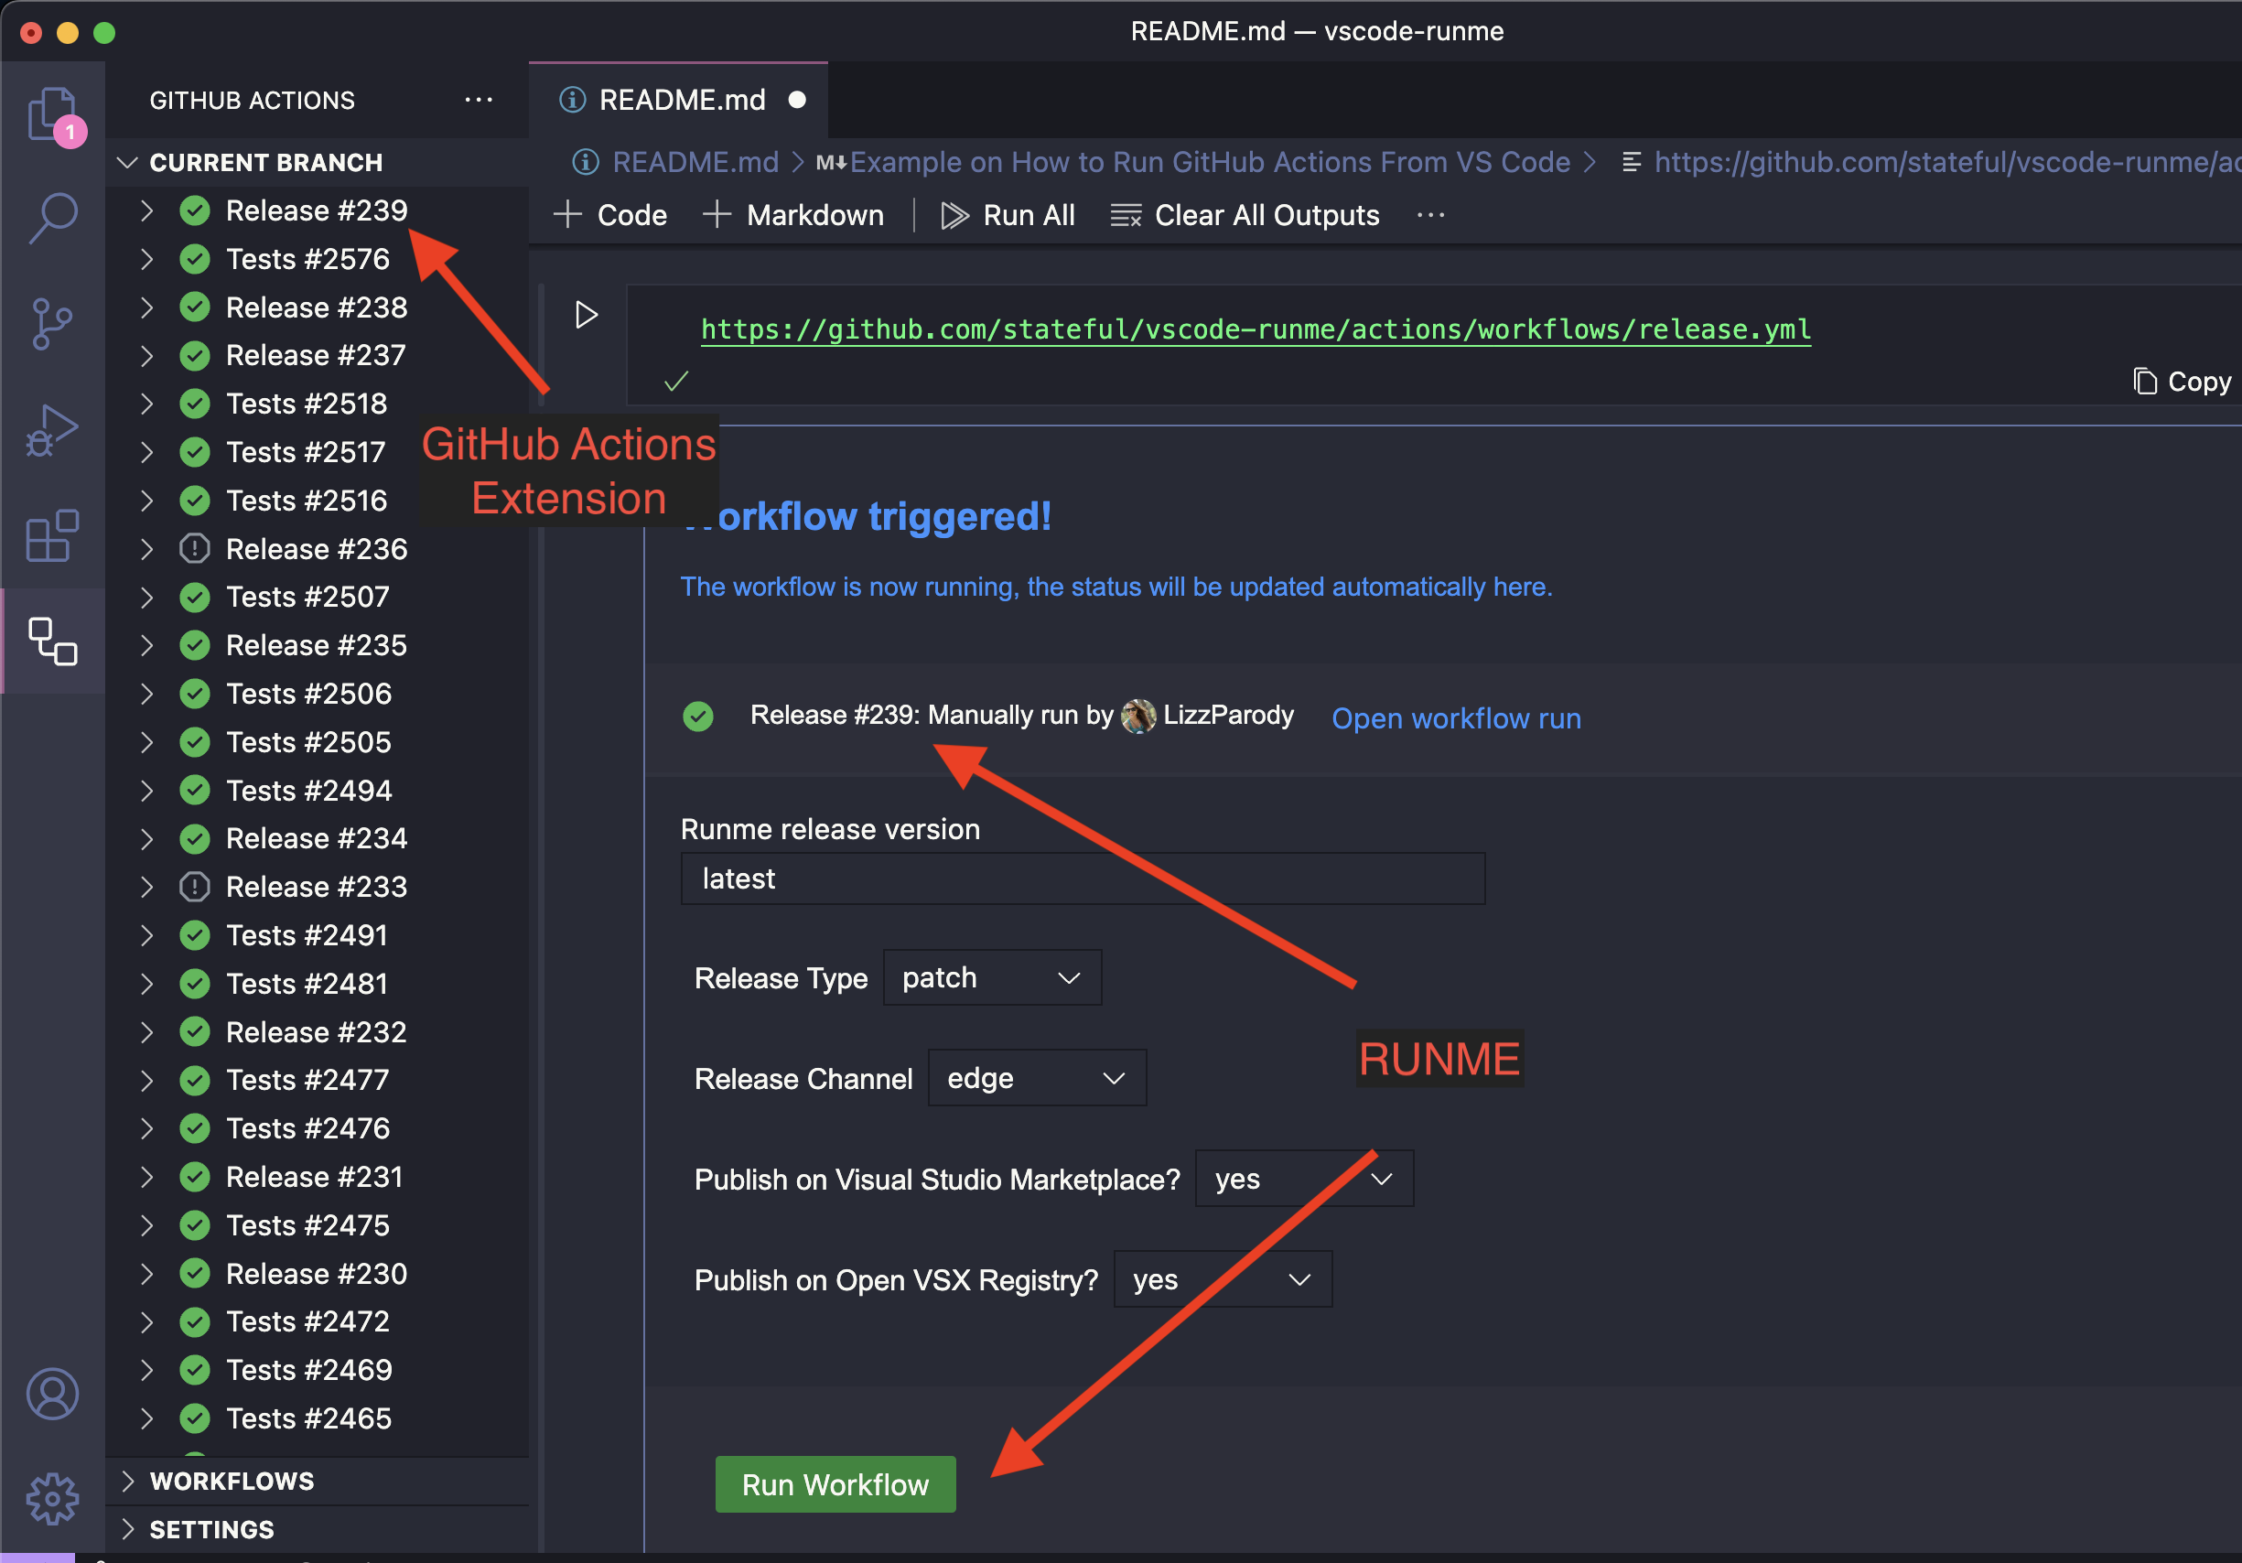Click warning status icon of Release #233
Screen dimensions: 2242x1563
point(195,887)
